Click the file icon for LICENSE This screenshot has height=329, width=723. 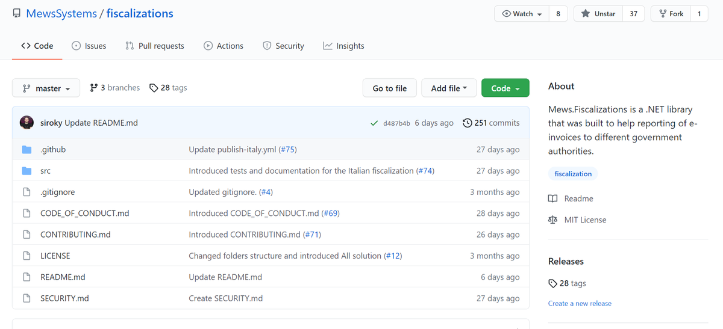(x=27, y=256)
